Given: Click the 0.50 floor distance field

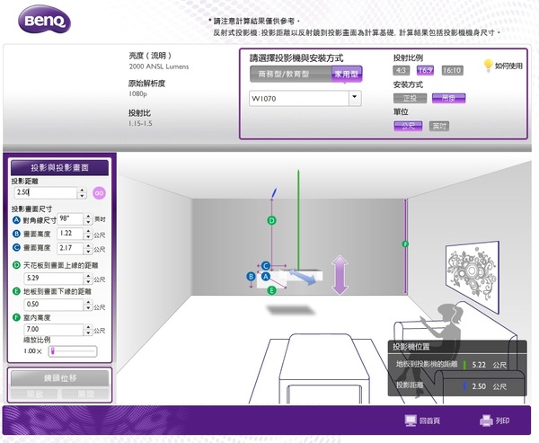Looking at the screenshot, I should click(54, 305).
